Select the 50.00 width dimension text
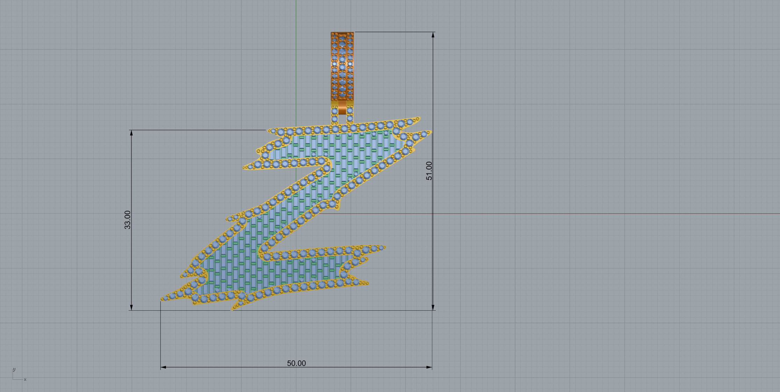 [x=296, y=363]
